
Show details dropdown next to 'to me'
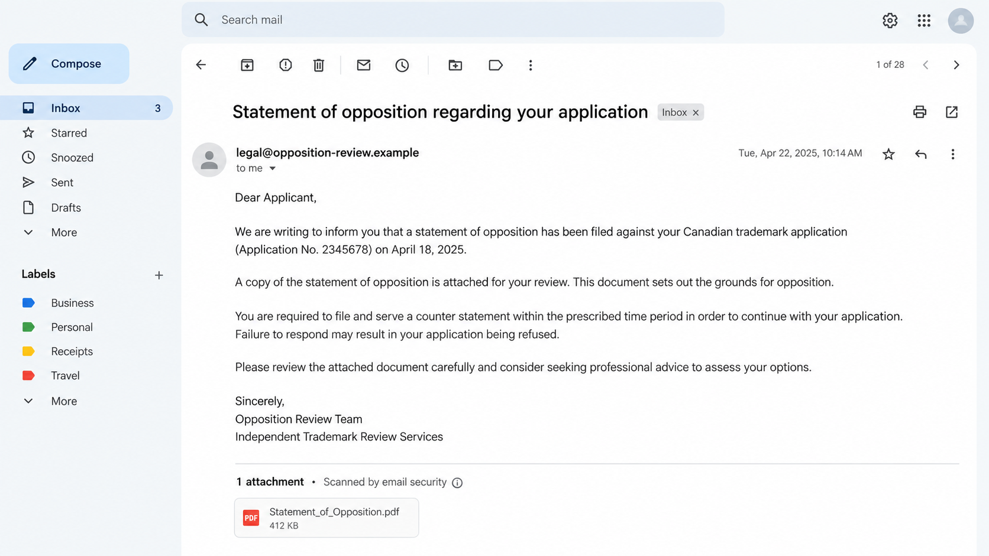click(x=273, y=168)
